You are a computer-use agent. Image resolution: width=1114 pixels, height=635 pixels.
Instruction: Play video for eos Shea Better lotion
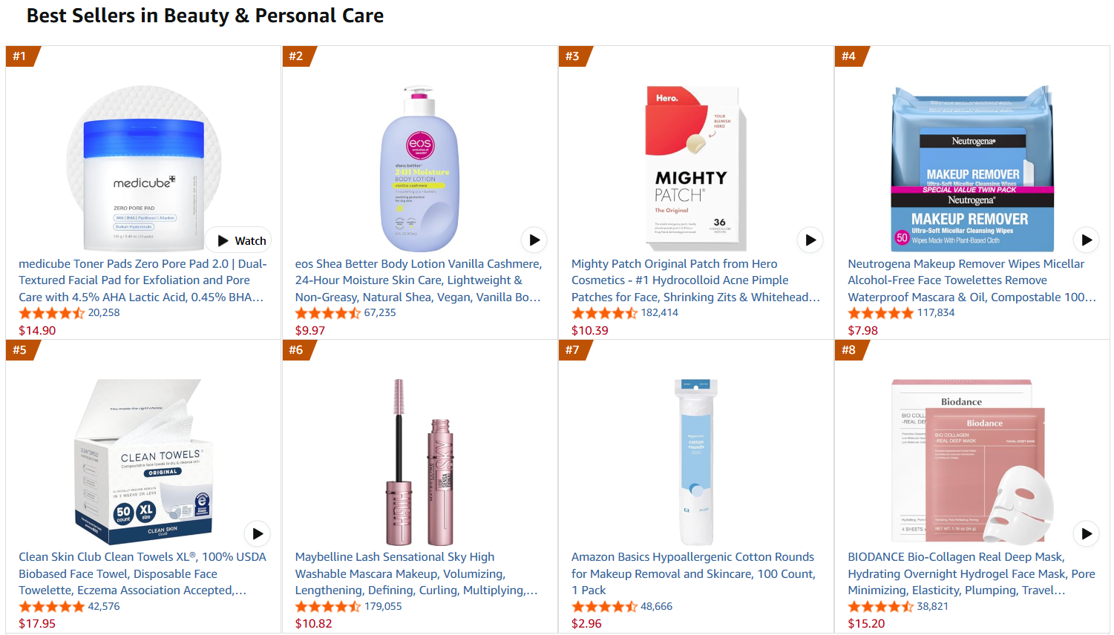tap(534, 240)
